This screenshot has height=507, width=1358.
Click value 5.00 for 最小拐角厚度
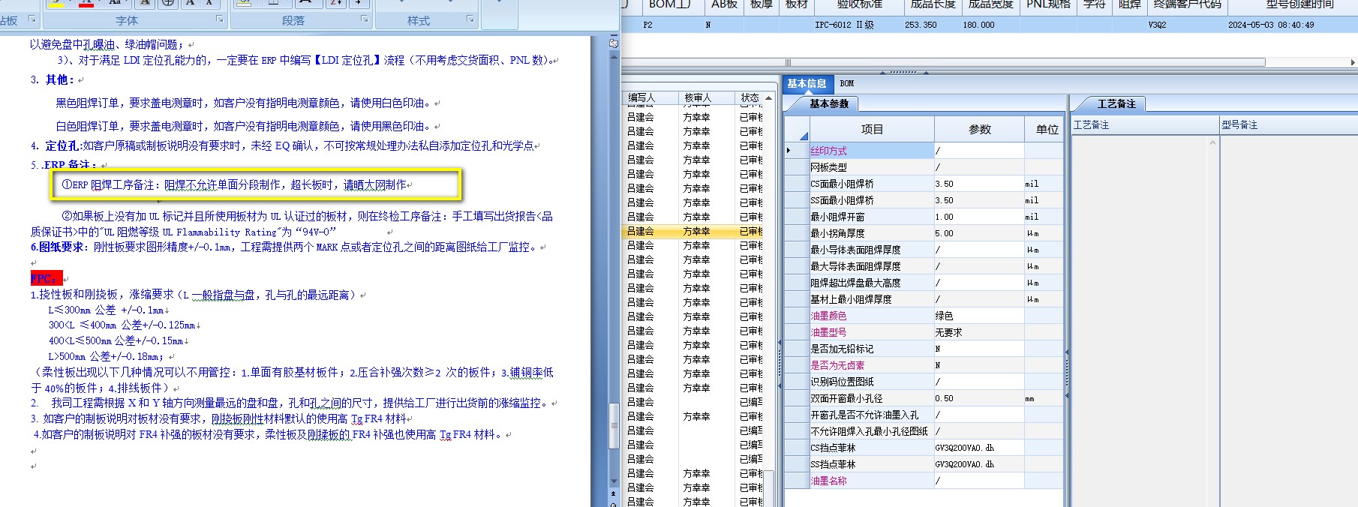(x=979, y=233)
